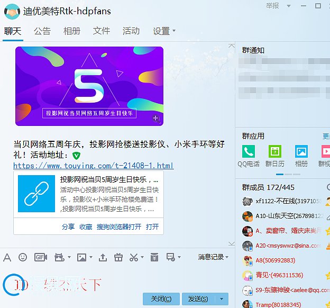Click 搜狗浏览器打开 link
Image resolution: width=330 pixels, height=308 pixels.
[x=119, y=227]
